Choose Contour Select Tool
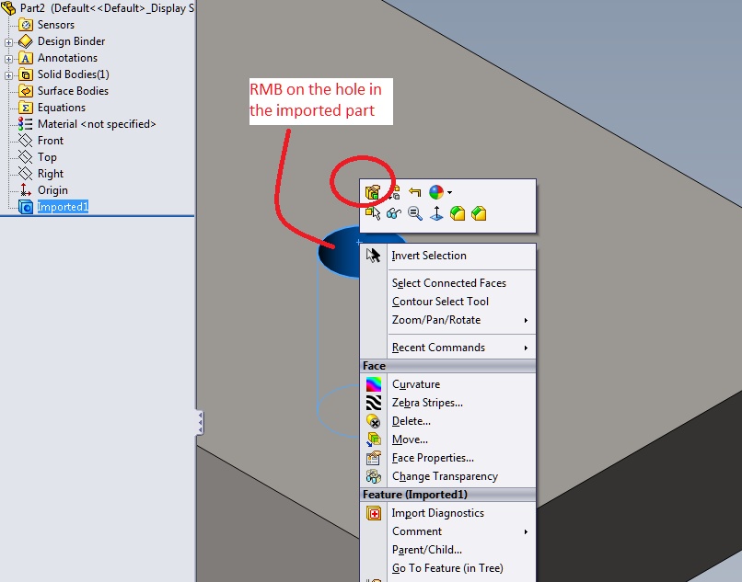 pos(447,302)
